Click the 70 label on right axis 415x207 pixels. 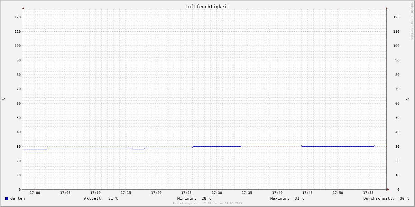397,89
